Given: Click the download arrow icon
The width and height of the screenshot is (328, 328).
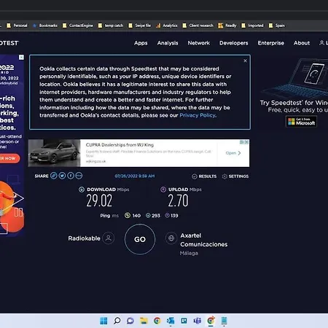Looking at the screenshot, I should 82,190.
